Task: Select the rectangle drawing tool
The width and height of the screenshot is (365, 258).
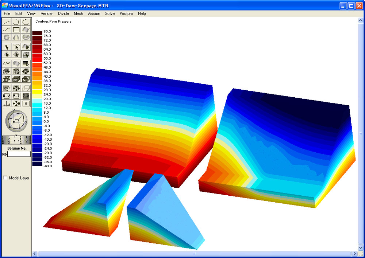Action: pyautogui.click(x=16, y=30)
